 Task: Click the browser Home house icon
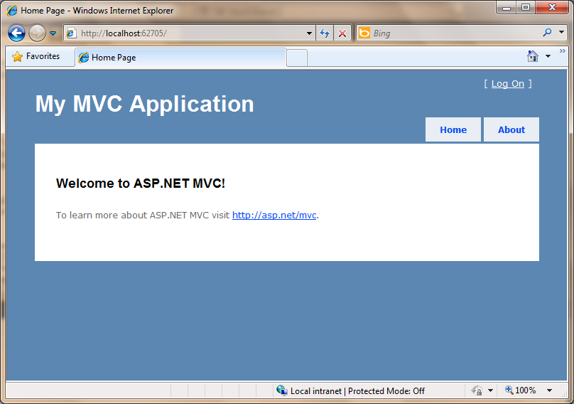coord(533,56)
